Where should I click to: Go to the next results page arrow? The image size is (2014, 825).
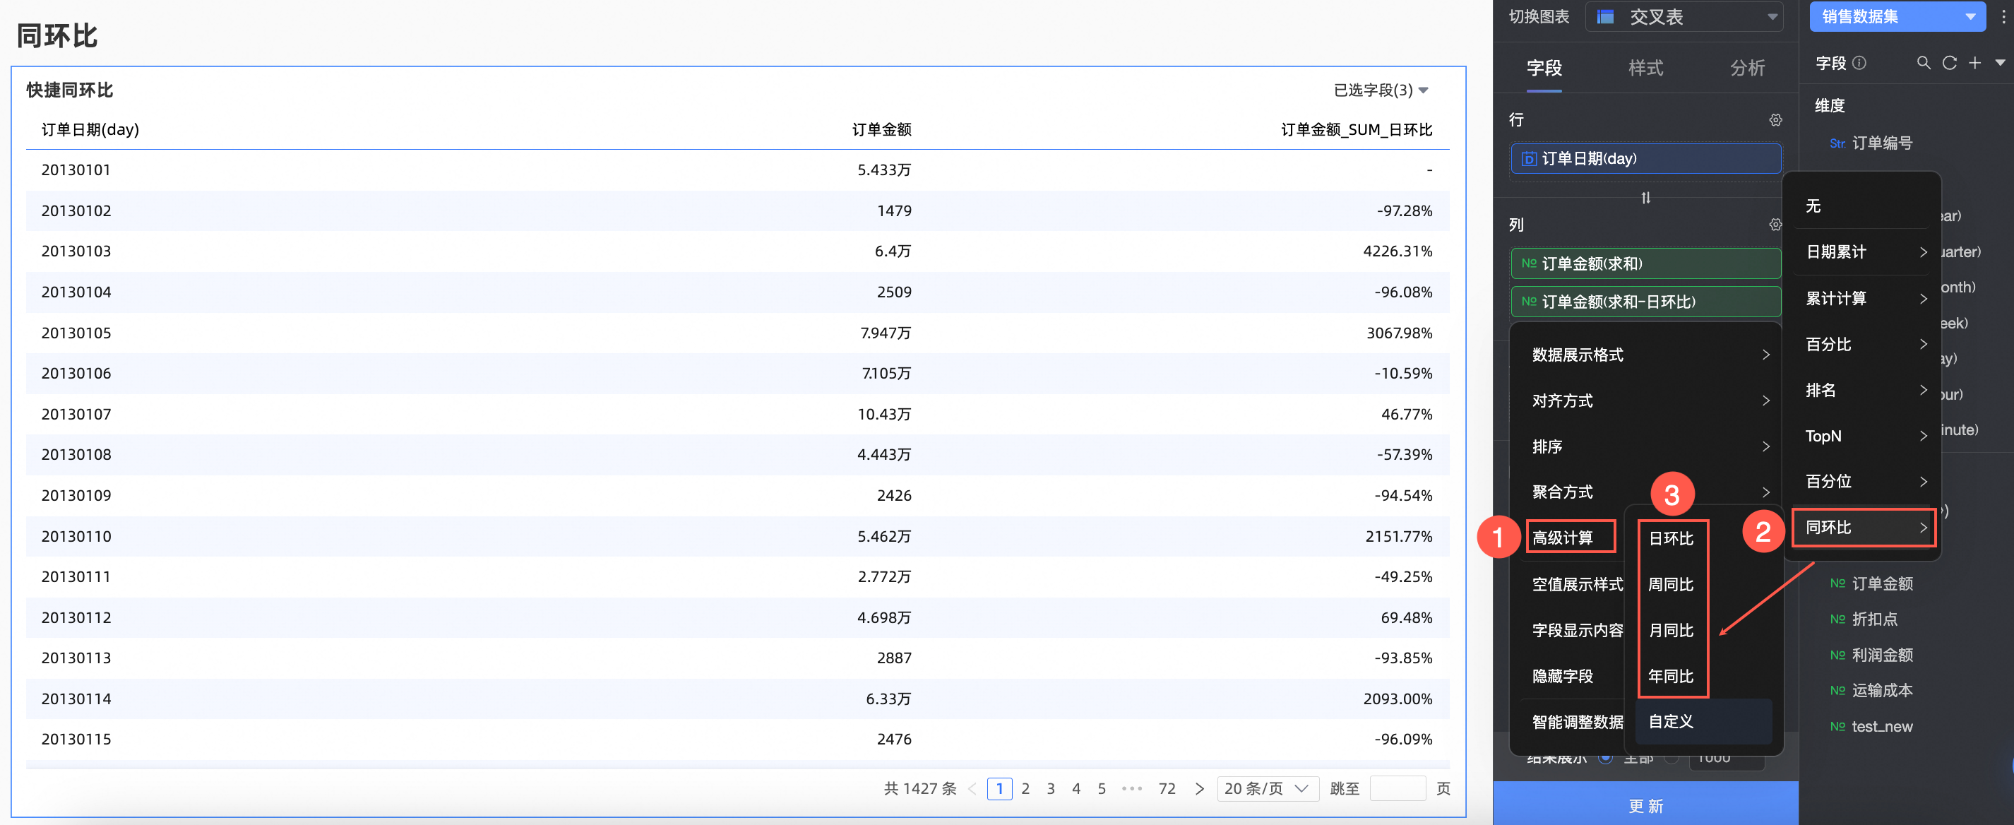1199,788
